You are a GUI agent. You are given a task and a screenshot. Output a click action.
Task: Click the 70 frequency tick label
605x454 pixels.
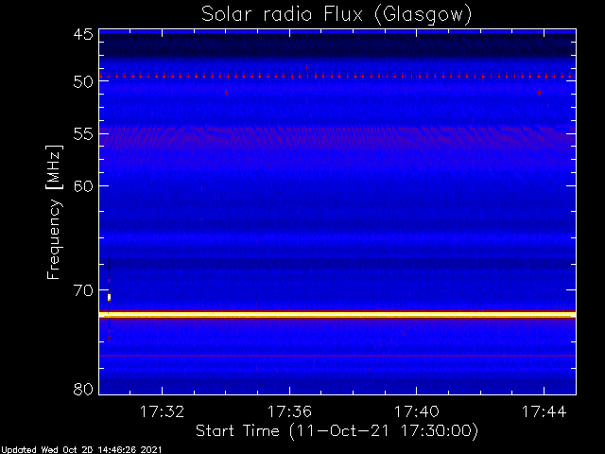83,290
